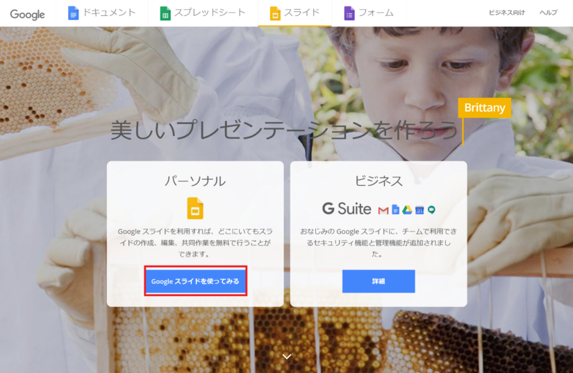Select the スライド tab label

pyautogui.click(x=301, y=12)
